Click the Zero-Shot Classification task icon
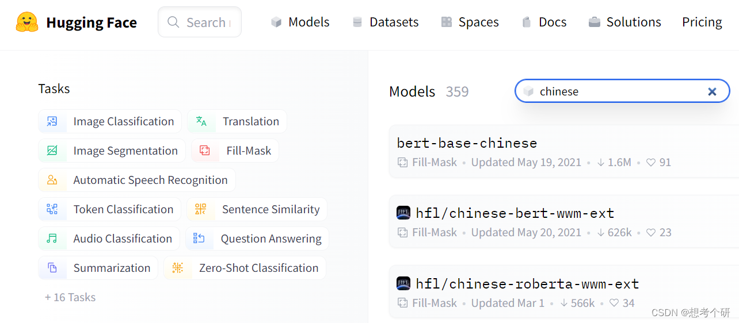Image resolution: width=739 pixels, height=323 pixels. point(178,268)
